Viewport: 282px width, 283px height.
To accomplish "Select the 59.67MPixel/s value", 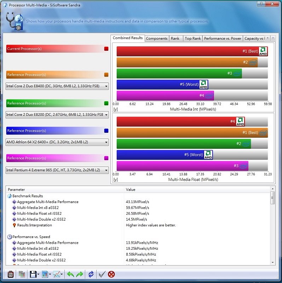I will click(x=137, y=208).
